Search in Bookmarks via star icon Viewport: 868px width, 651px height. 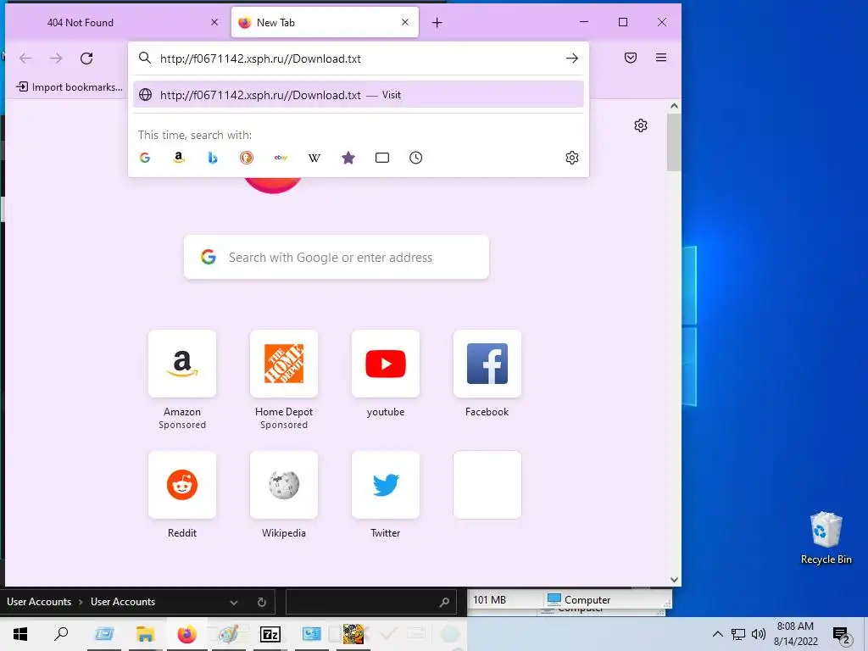coord(348,158)
